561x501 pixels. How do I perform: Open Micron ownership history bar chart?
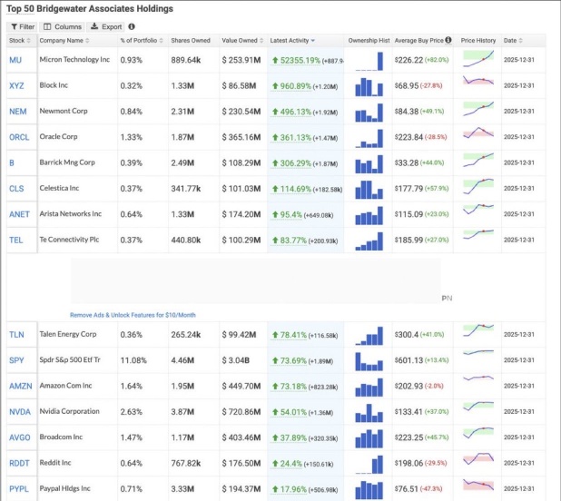(x=369, y=61)
